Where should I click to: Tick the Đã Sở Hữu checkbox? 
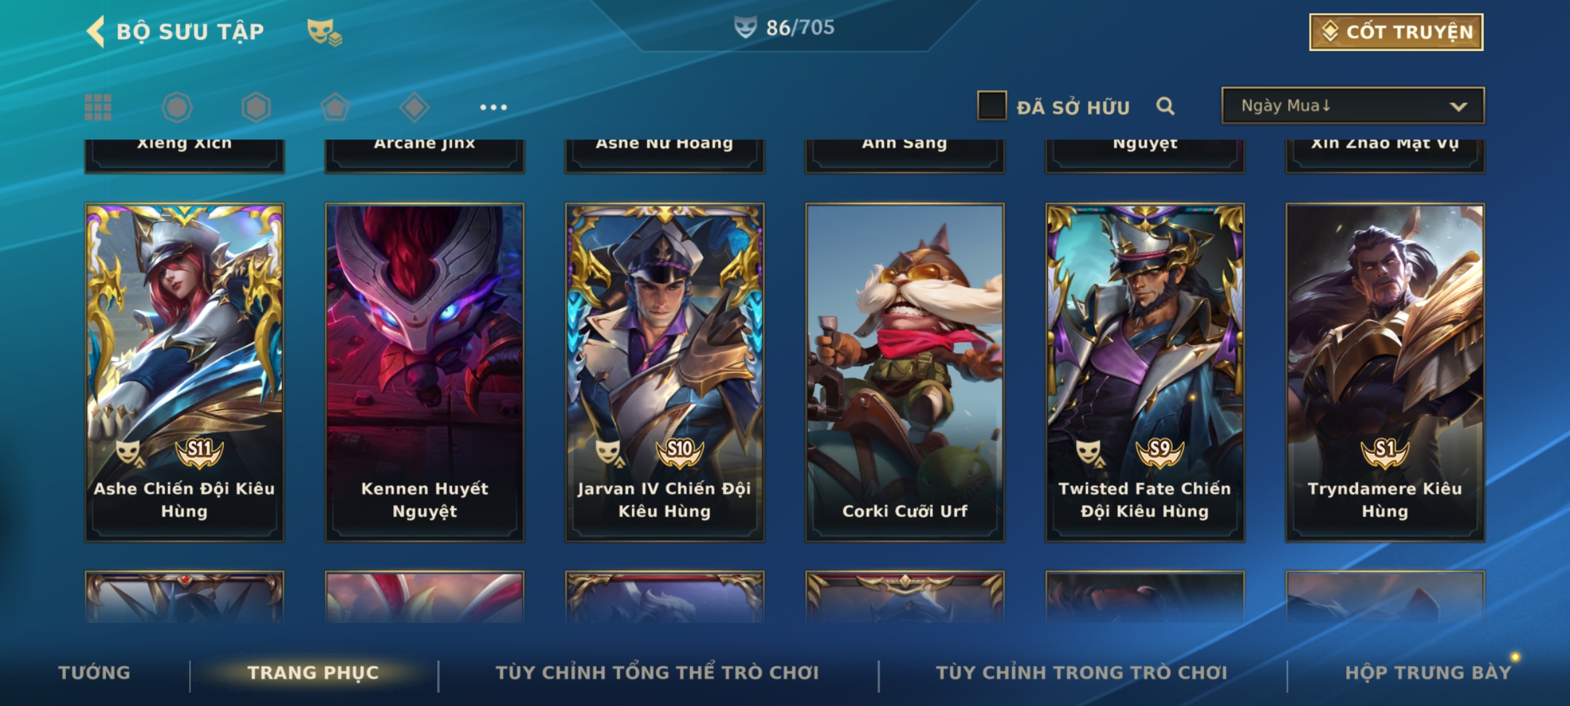tap(992, 105)
